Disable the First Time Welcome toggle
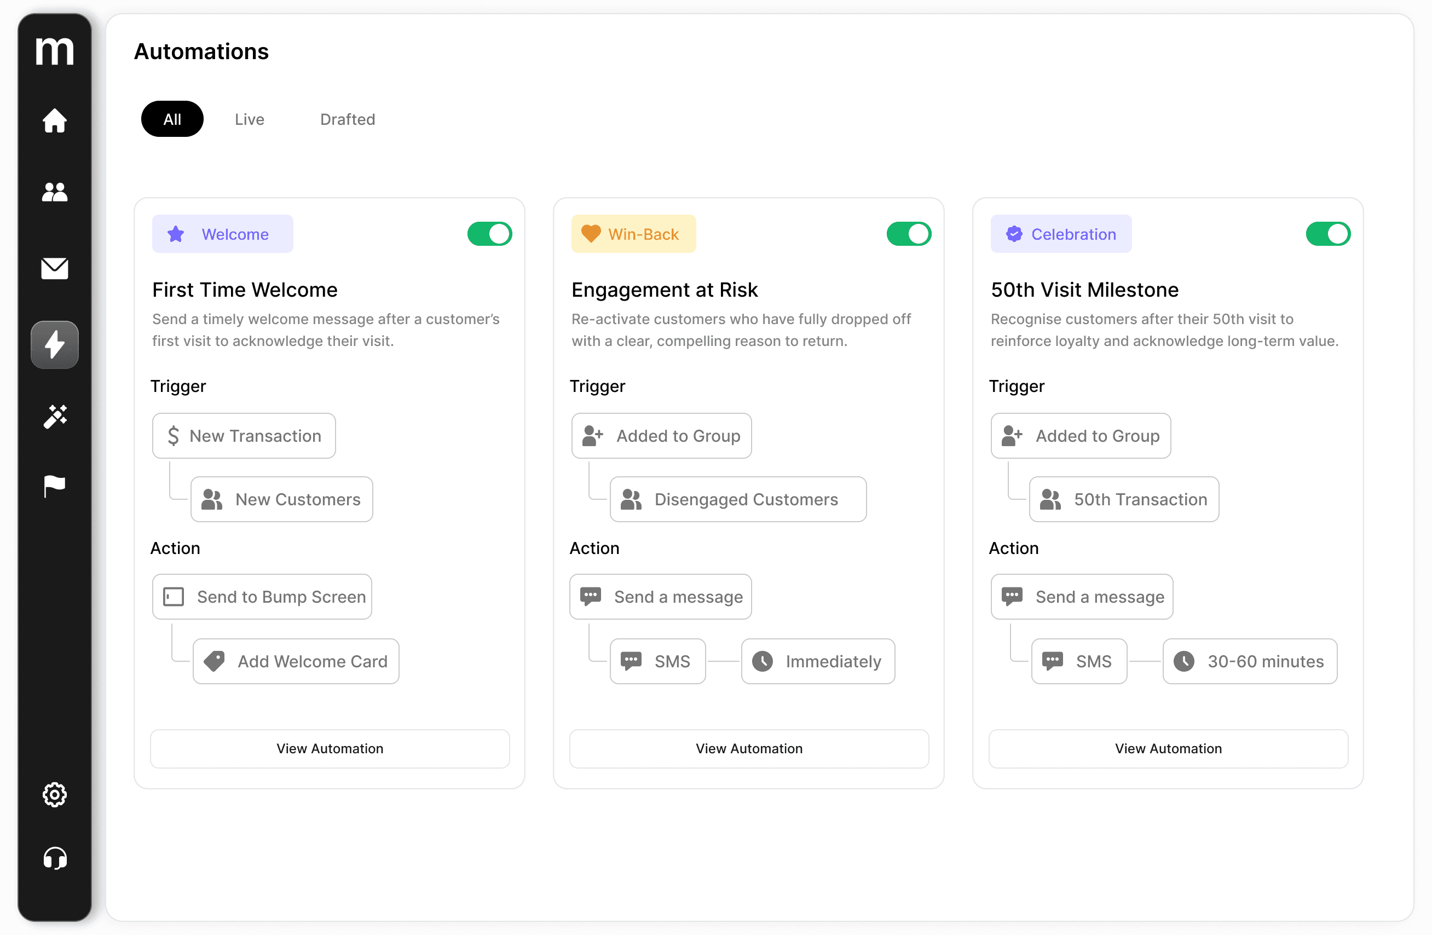Image resolution: width=1432 pixels, height=935 pixels. tap(489, 234)
